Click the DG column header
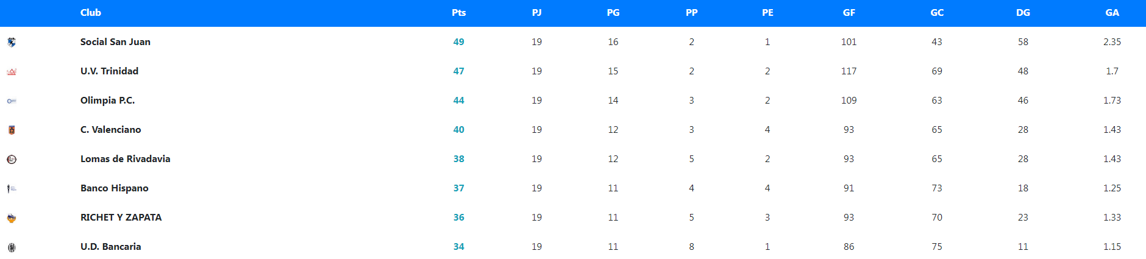 (1023, 13)
